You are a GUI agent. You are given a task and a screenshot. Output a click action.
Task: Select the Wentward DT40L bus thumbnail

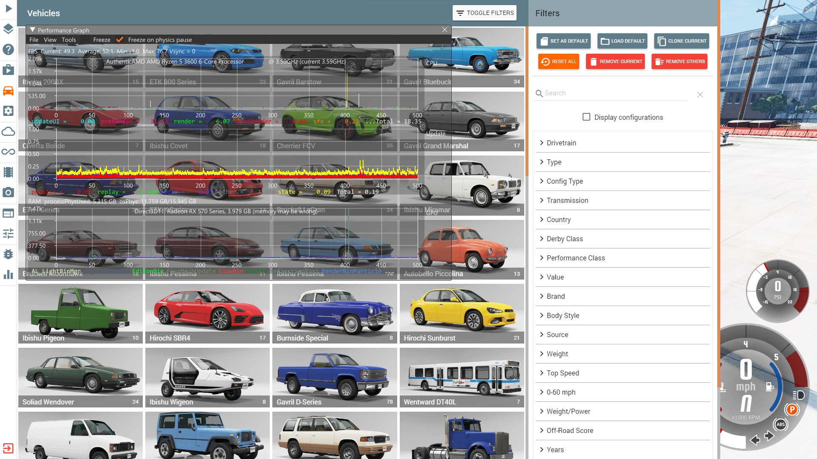point(462,378)
